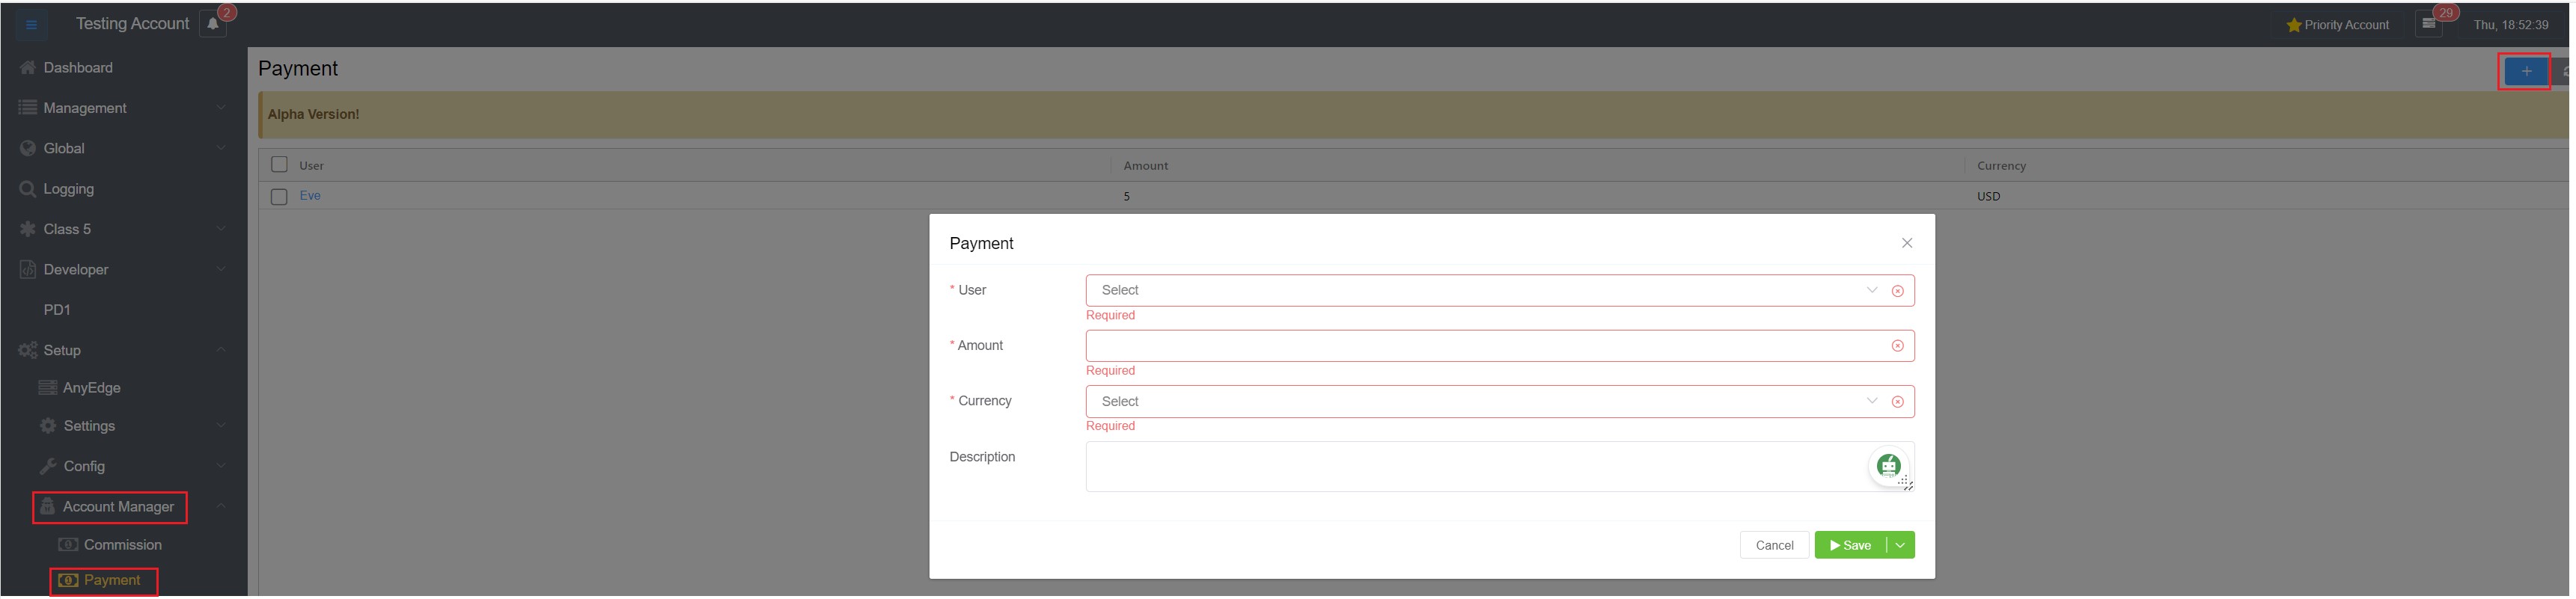
Task: Click the green robot assistant icon in Description
Action: click(1888, 466)
